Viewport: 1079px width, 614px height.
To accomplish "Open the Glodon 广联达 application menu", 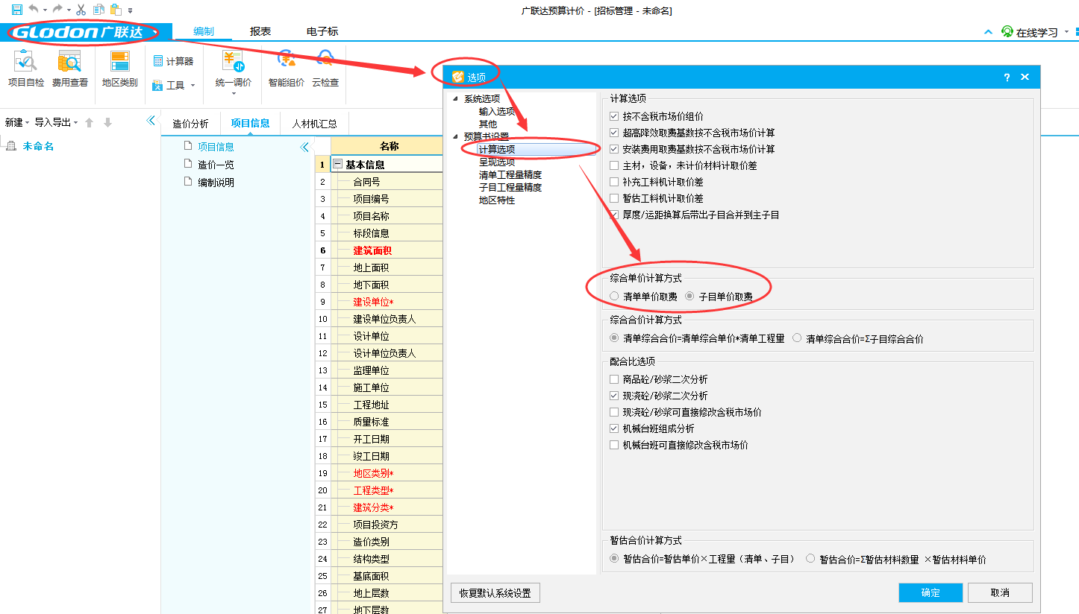I will pyautogui.click(x=84, y=32).
